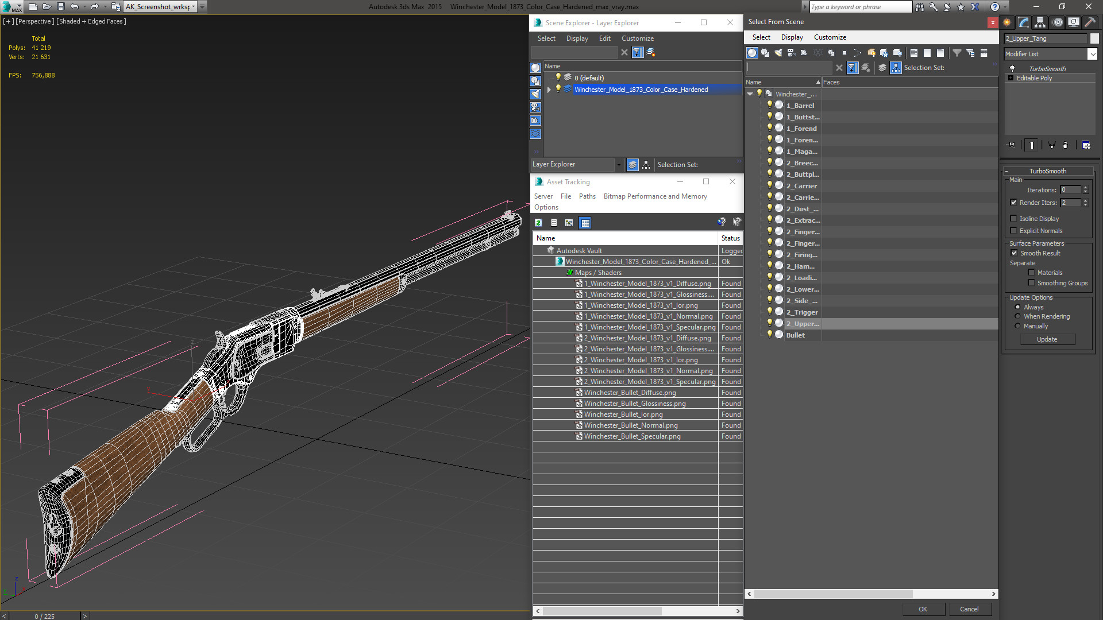The image size is (1103, 620).
Task: Switch Asset Tracking to table view icon
Action: 585,223
